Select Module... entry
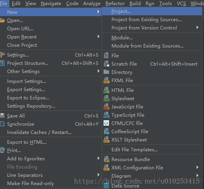 (152, 38)
